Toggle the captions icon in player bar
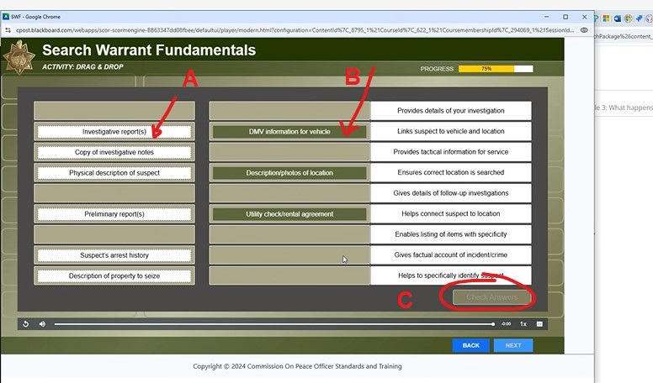Screen dimensions: 653x383 coord(539,323)
